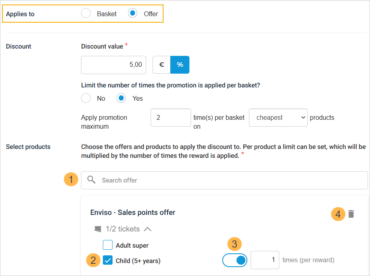Select the euro currency discount type

162,65
